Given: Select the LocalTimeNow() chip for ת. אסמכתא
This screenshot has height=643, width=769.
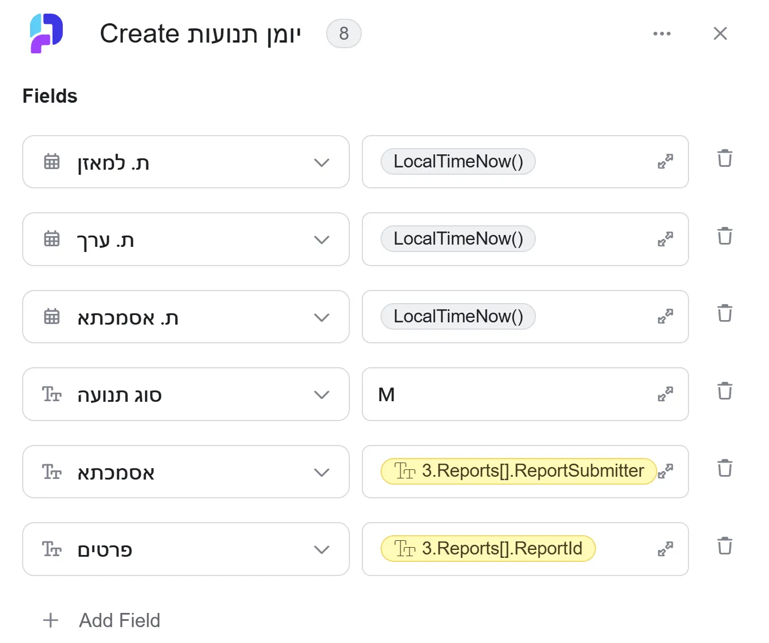Looking at the screenshot, I should pos(458,317).
